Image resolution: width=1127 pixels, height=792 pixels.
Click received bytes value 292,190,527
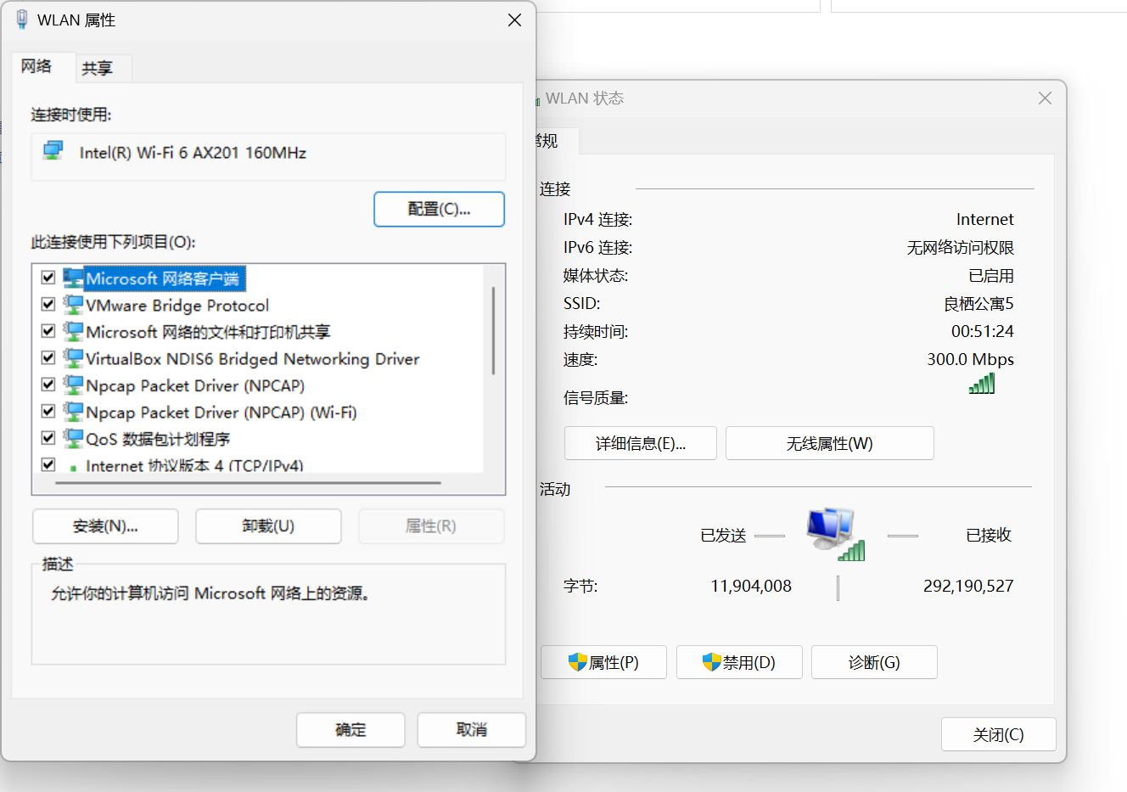tap(968, 586)
